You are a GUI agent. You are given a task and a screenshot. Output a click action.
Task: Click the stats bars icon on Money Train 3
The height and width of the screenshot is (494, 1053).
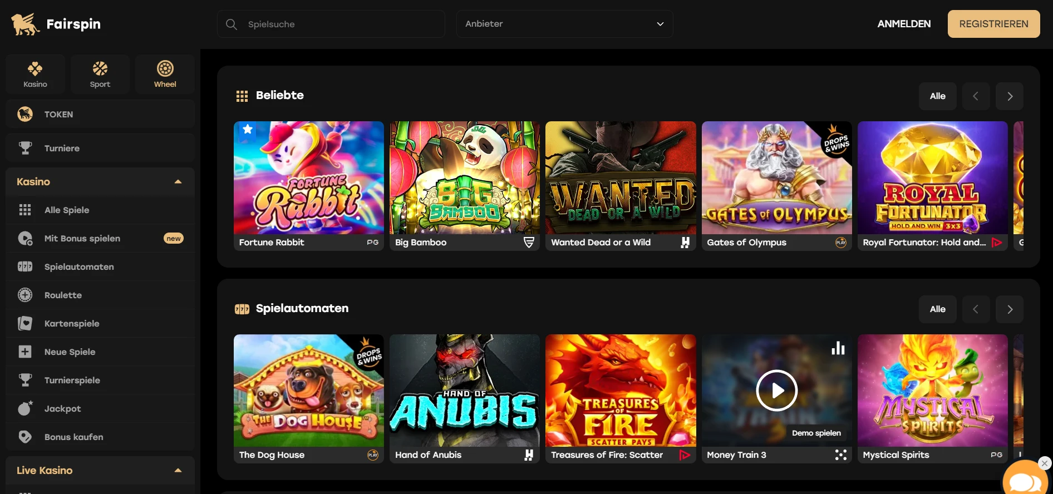tap(838, 348)
